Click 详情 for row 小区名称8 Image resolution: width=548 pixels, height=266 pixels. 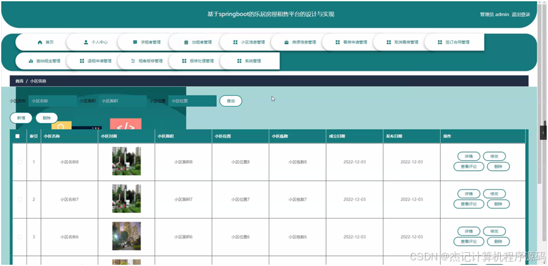pos(469,156)
